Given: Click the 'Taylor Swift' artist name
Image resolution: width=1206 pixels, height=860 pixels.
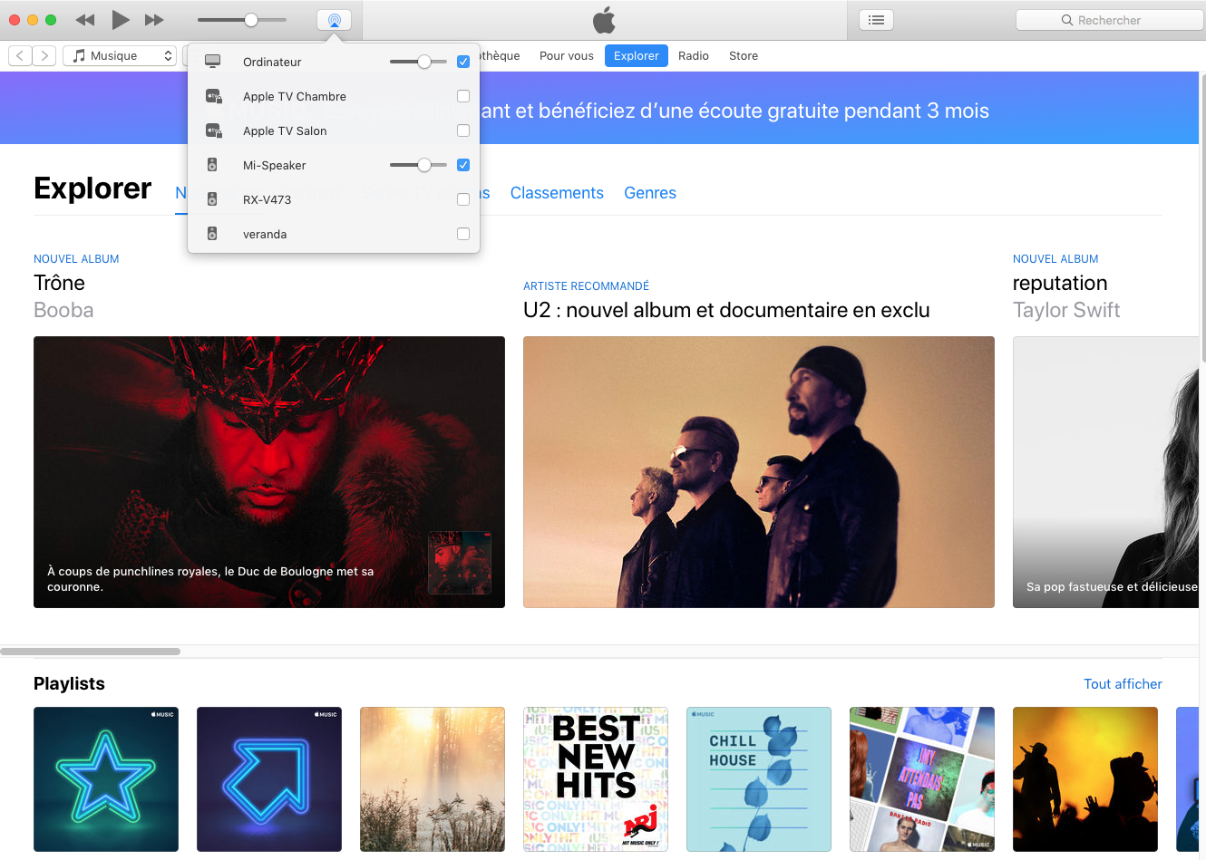Looking at the screenshot, I should (x=1066, y=310).
